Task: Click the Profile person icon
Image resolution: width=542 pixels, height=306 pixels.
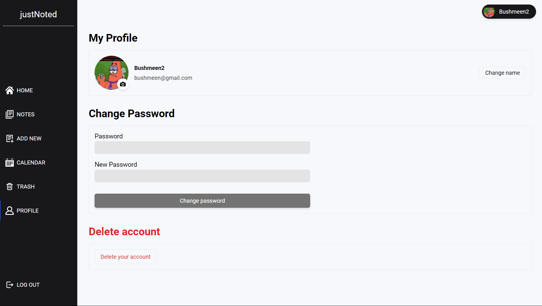Action: (x=10, y=211)
